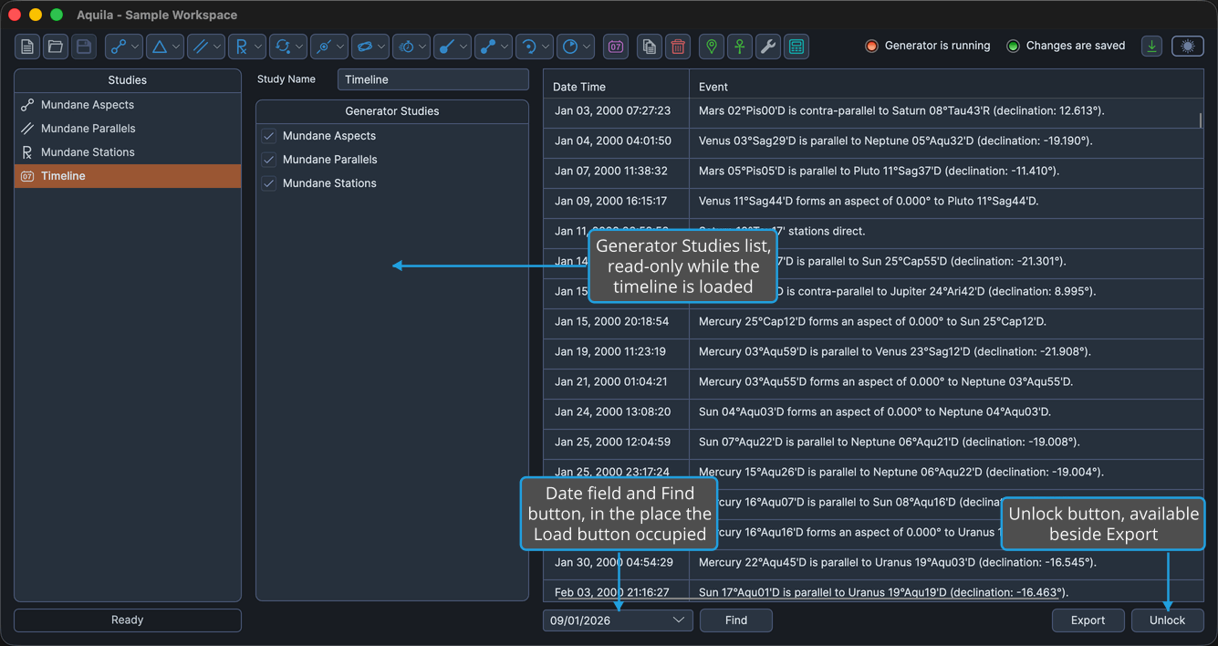Click the stations Rx toolbar icon

[242, 47]
